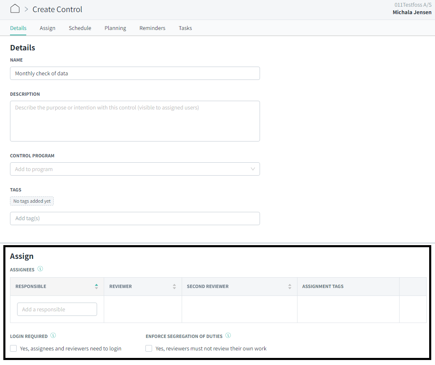Image resolution: width=435 pixels, height=365 pixels.
Task: Sort the Second Reviewer column
Action: (x=290, y=286)
